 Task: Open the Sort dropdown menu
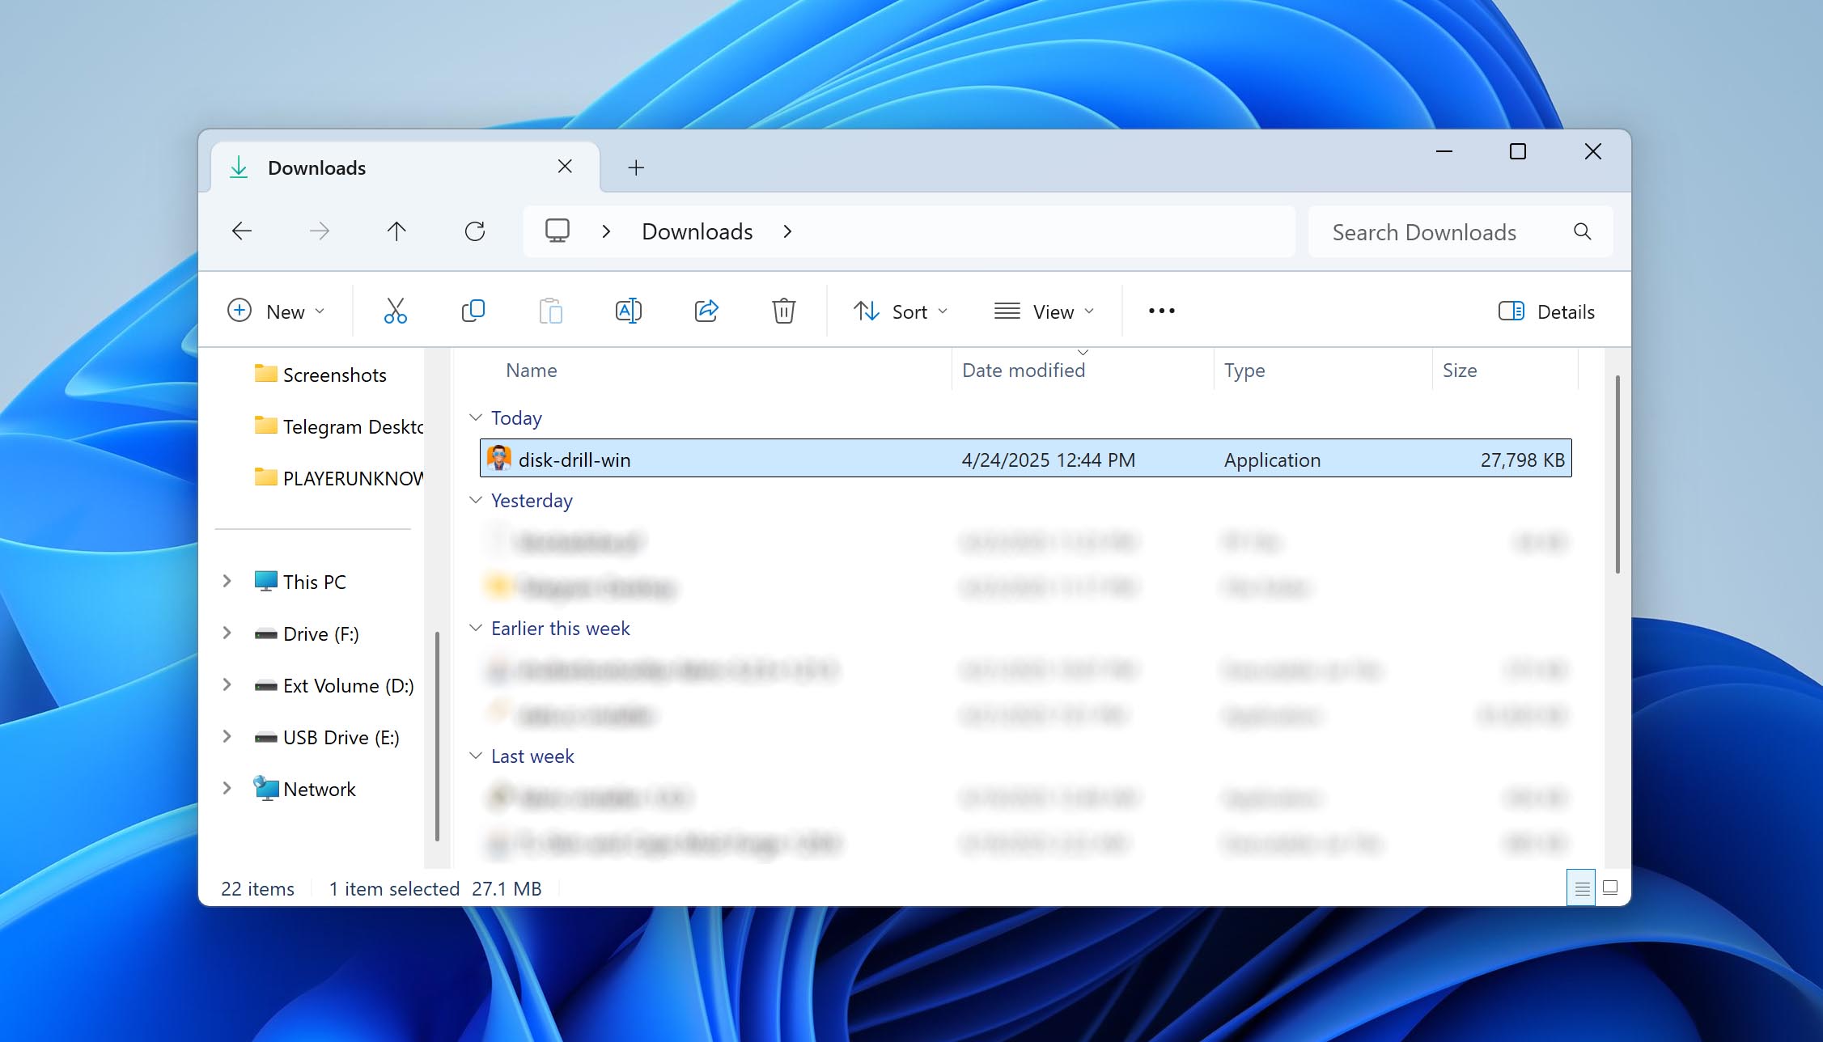[x=900, y=311]
